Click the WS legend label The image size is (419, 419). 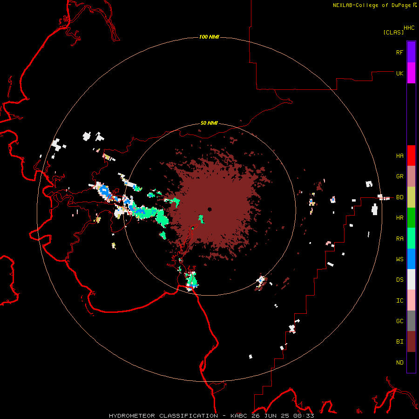(x=399, y=259)
